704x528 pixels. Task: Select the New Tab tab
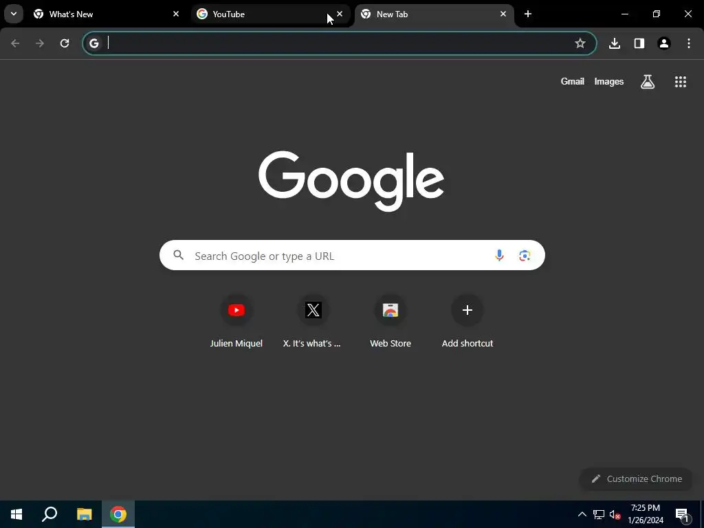click(x=434, y=14)
